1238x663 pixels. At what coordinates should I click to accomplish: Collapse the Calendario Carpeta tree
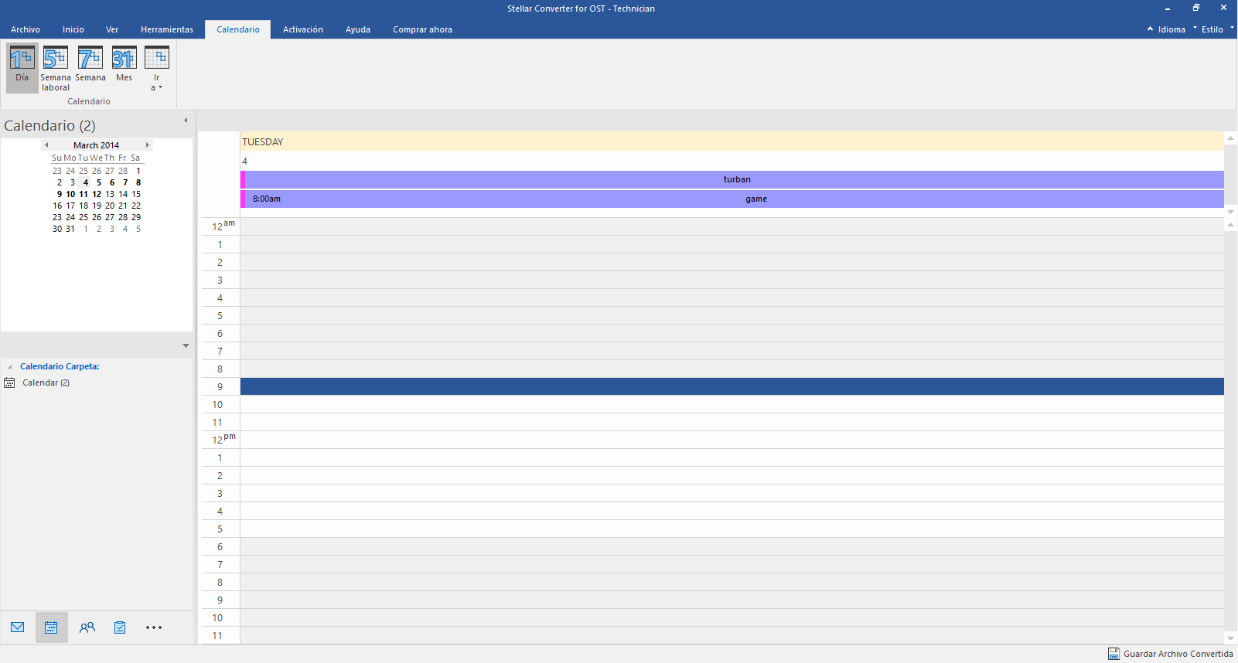click(9, 367)
